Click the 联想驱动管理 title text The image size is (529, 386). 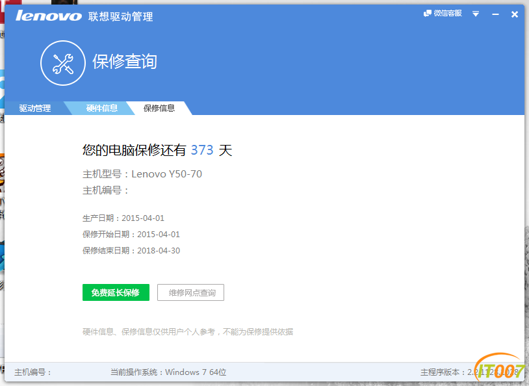click(x=120, y=16)
